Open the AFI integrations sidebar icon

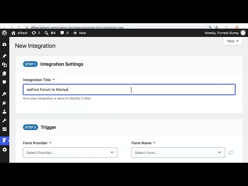4,140
